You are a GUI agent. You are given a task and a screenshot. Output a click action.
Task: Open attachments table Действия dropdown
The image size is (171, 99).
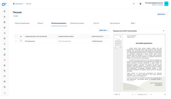click(104, 30)
